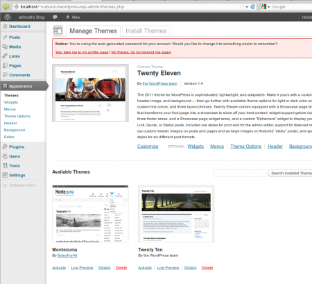This screenshot has height=284, width=312.
Task: Click the Customize link for Twenty Eleven
Action: [148, 147]
